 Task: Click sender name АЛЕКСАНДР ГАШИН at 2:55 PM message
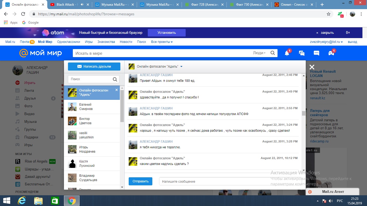pyautogui.click(x=156, y=108)
